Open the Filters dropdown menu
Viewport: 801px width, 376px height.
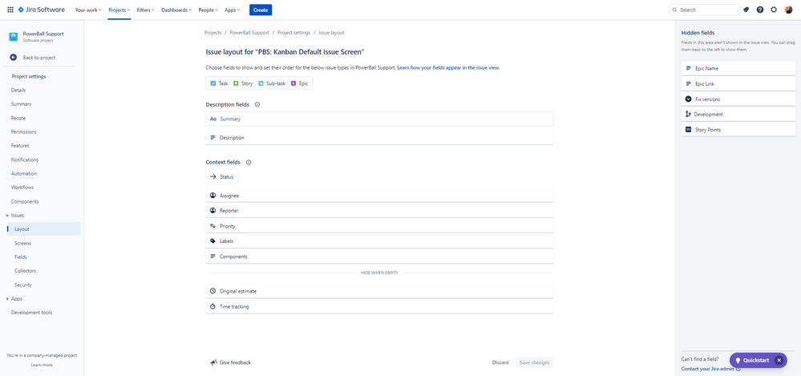coord(146,10)
